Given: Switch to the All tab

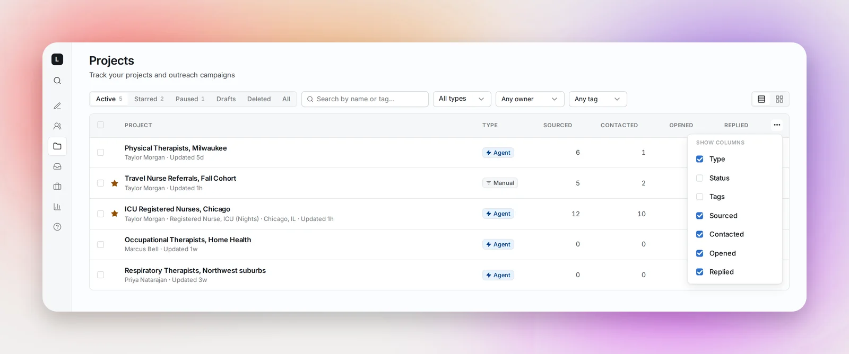Looking at the screenshot, I should coord(287,99).
